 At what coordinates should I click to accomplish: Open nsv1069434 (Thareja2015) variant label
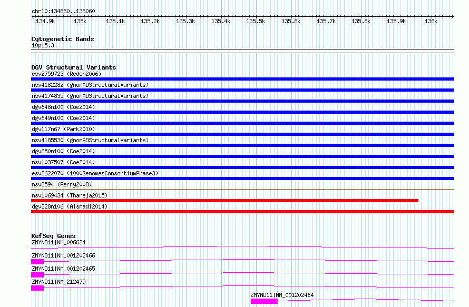click(70, 195)
